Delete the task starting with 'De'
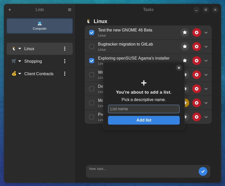 tap(197, 89)
